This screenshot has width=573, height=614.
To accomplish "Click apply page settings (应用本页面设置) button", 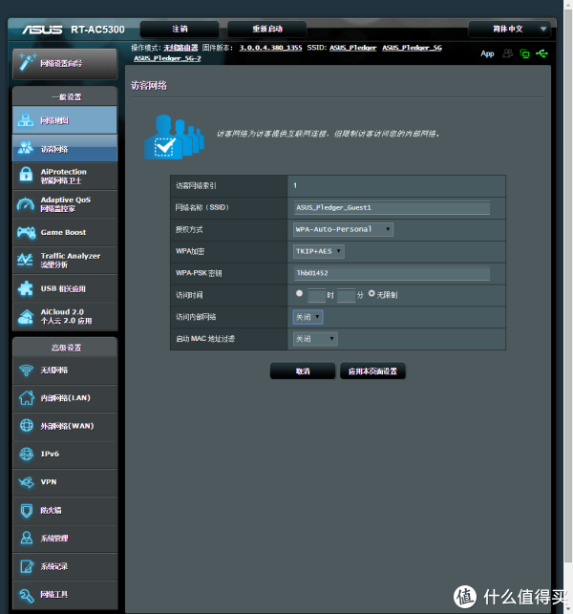I will [372, 371].
